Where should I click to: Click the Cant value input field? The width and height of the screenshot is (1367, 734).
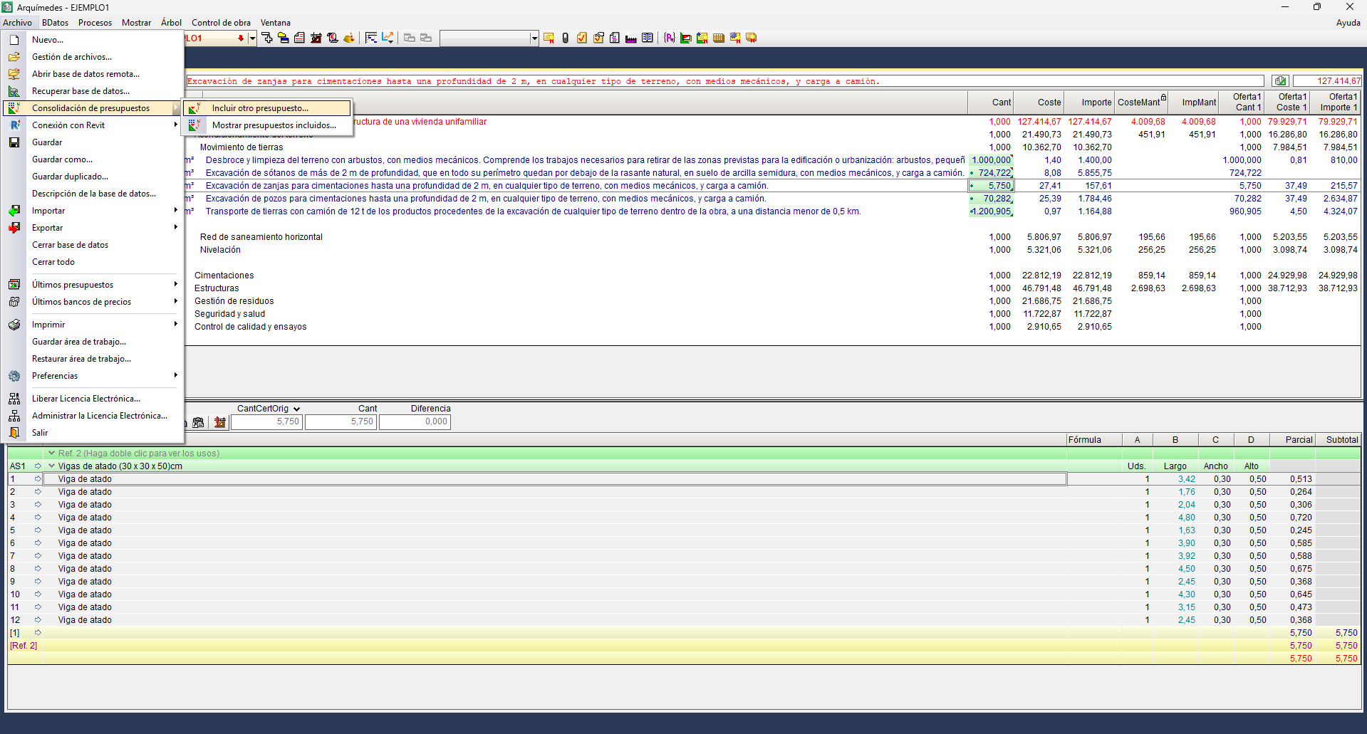(341, 422)
